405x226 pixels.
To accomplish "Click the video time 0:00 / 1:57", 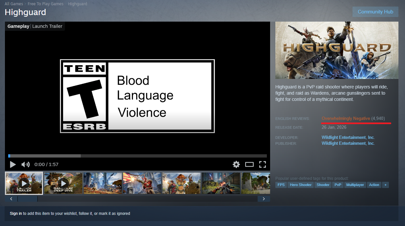I will click(x=46, y=164).
